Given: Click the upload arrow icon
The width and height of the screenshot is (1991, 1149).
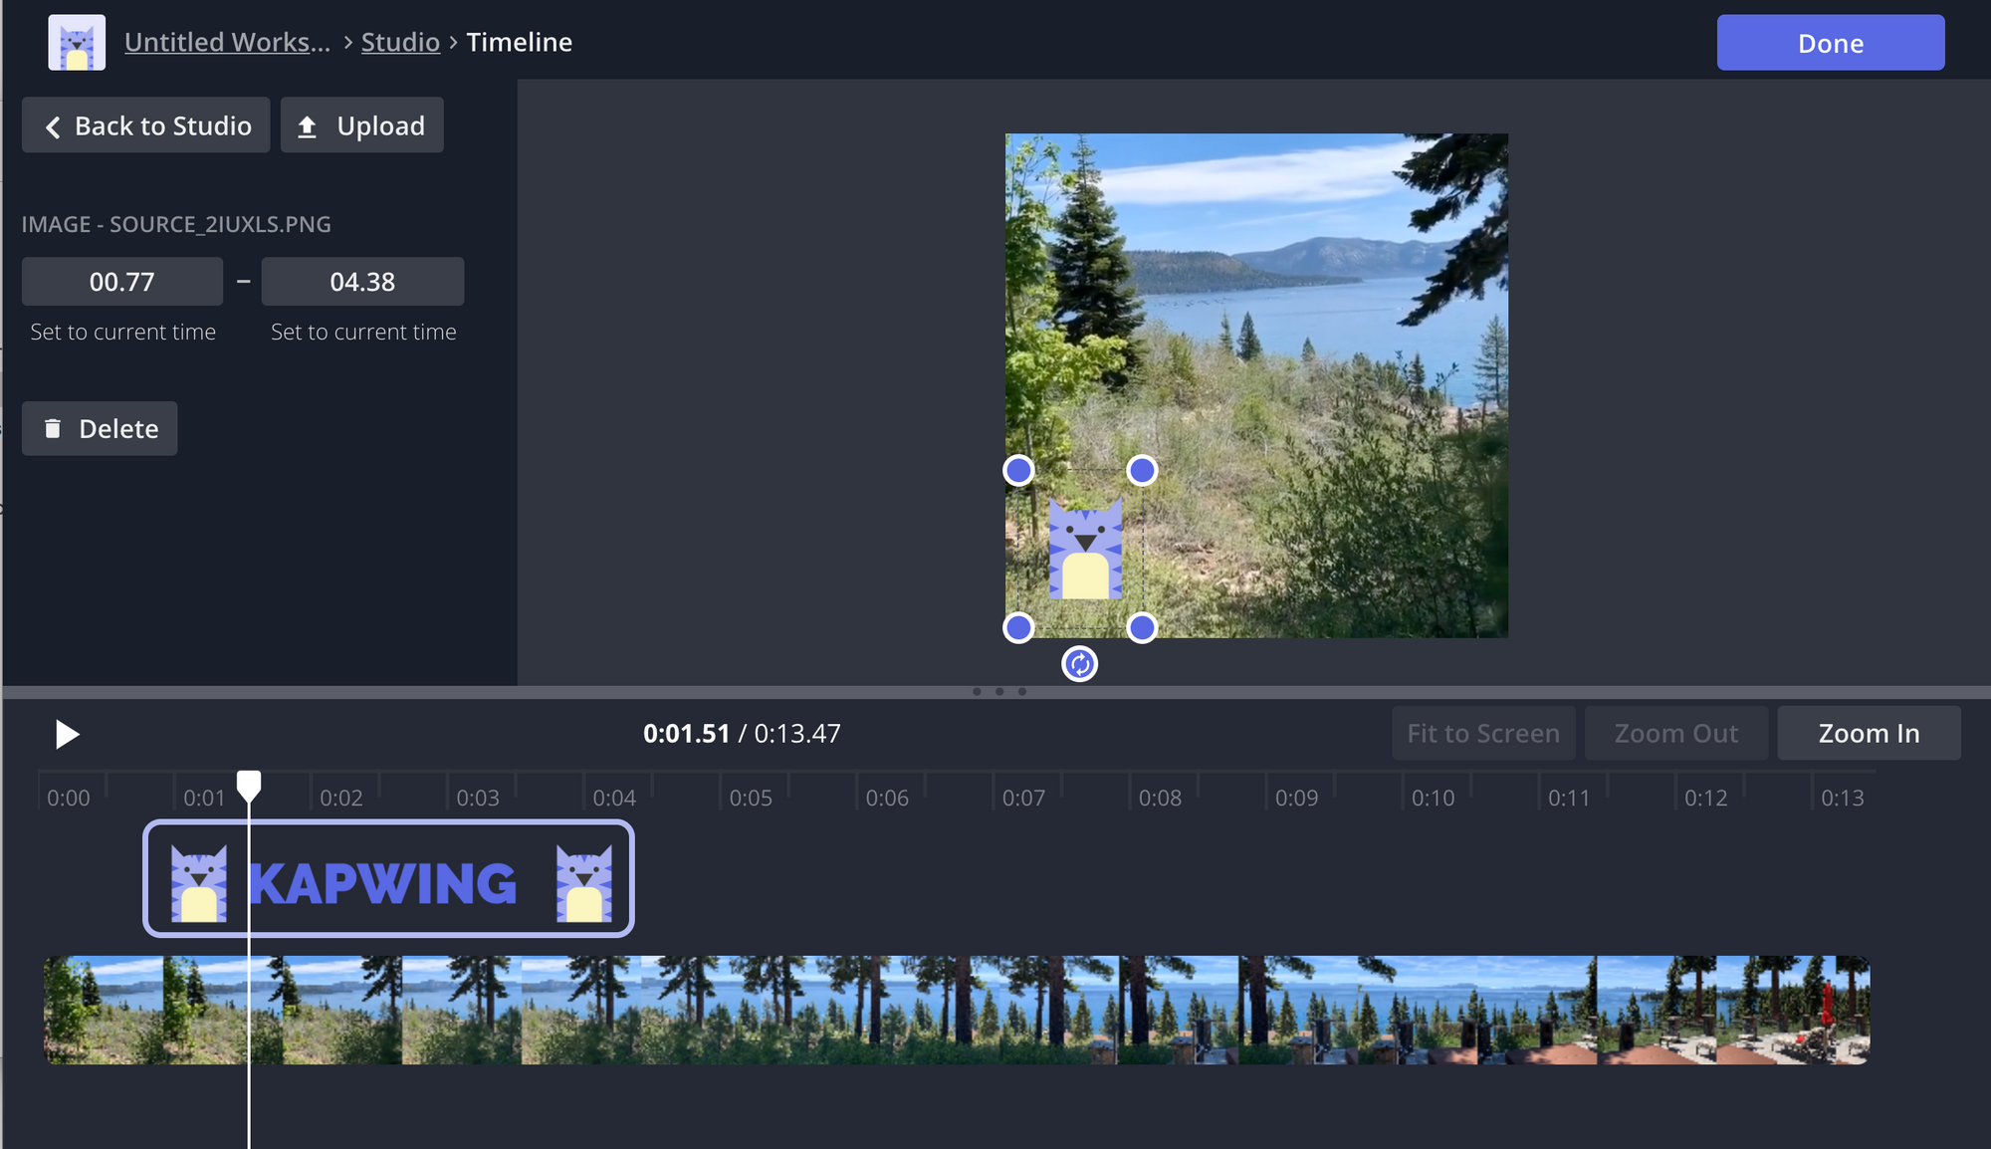Looking at the screenshot, I should tap(308, 126).
